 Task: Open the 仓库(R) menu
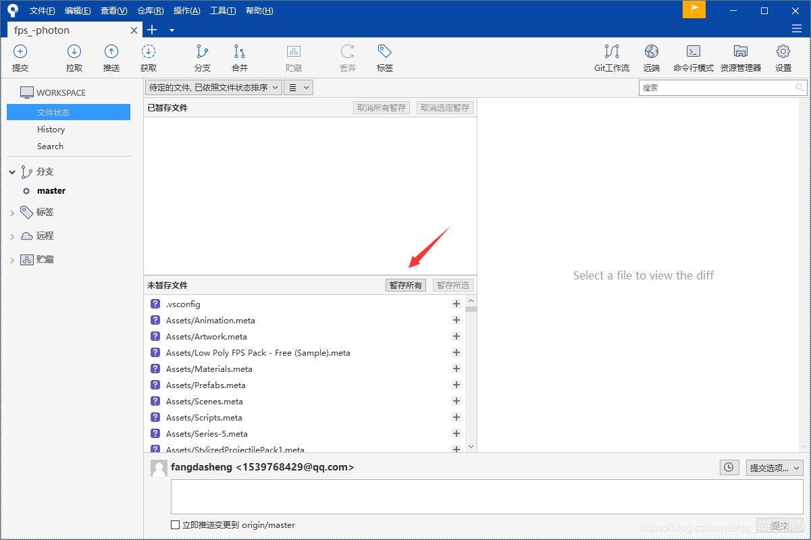[150, 11]
